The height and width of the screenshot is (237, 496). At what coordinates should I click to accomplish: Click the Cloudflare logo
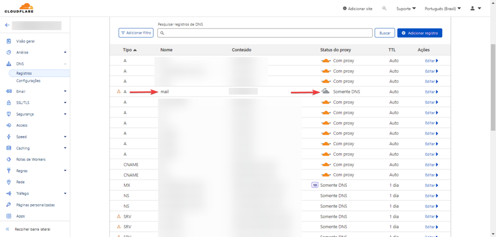point(19,8)
